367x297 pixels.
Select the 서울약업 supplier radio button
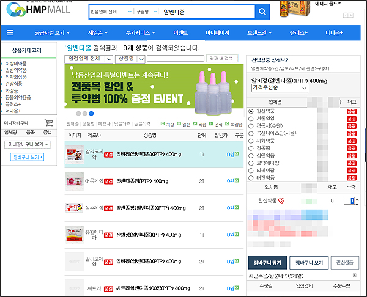(x=251, y=119)
